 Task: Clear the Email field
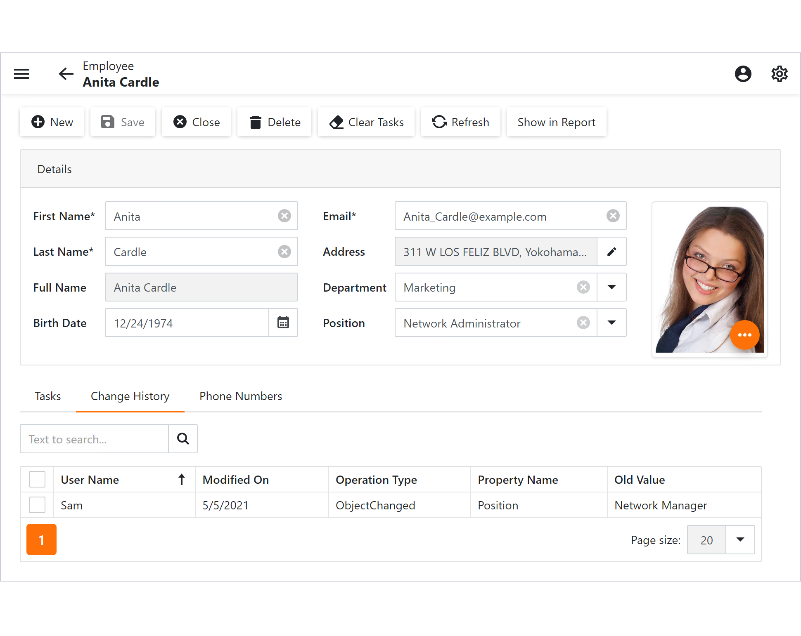(x=613, y=216)
